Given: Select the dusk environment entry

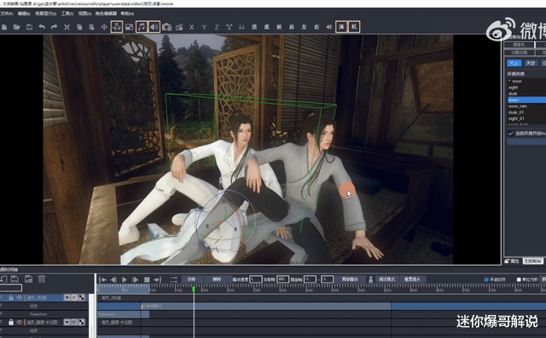Looking at the screenshot, I should click(526, 94).
